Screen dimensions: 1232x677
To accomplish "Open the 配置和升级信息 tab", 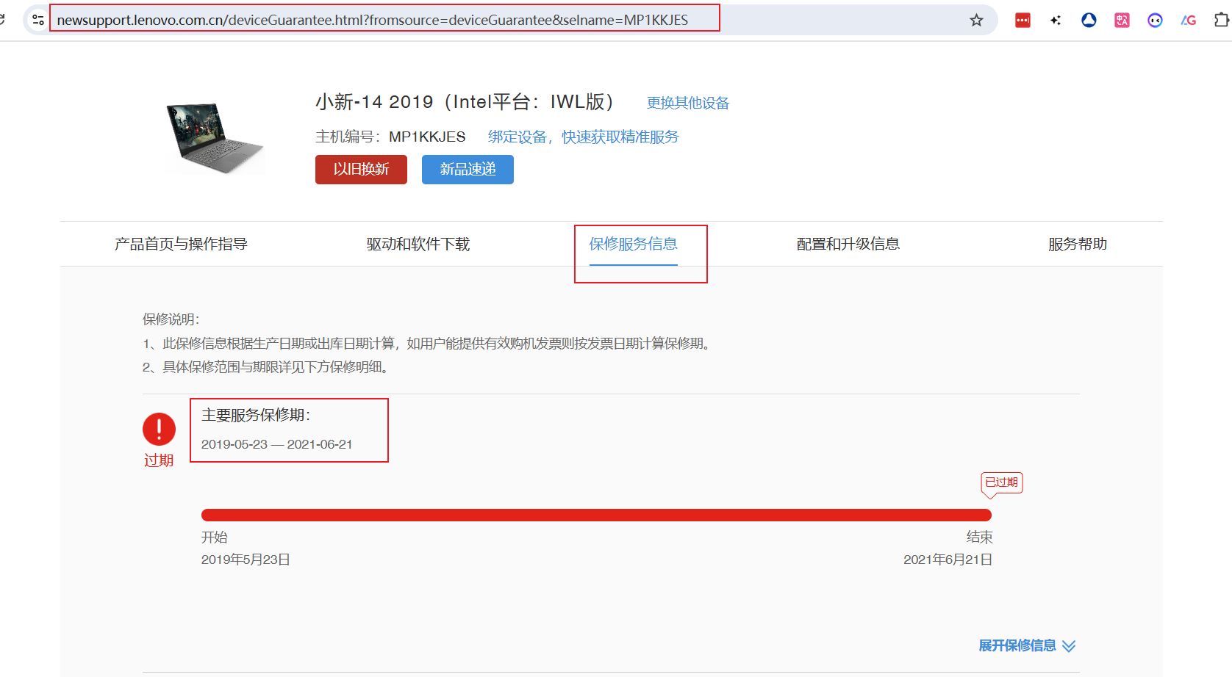I will (x=848, y=244).
